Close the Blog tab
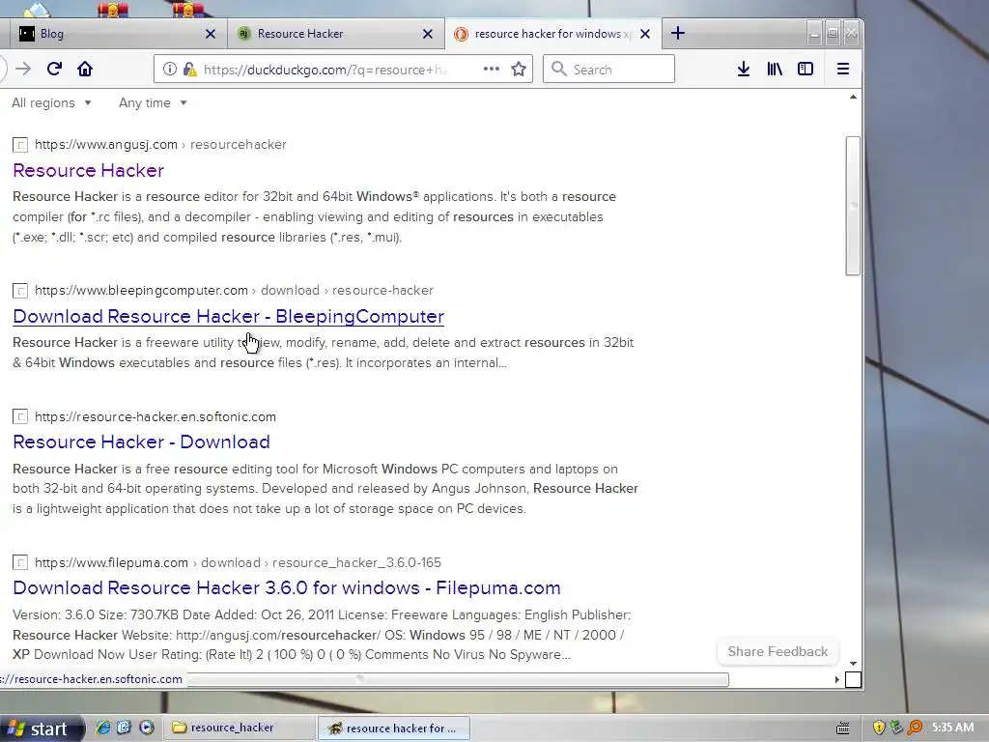The image size is (989, 742). (x=211, y=34)
